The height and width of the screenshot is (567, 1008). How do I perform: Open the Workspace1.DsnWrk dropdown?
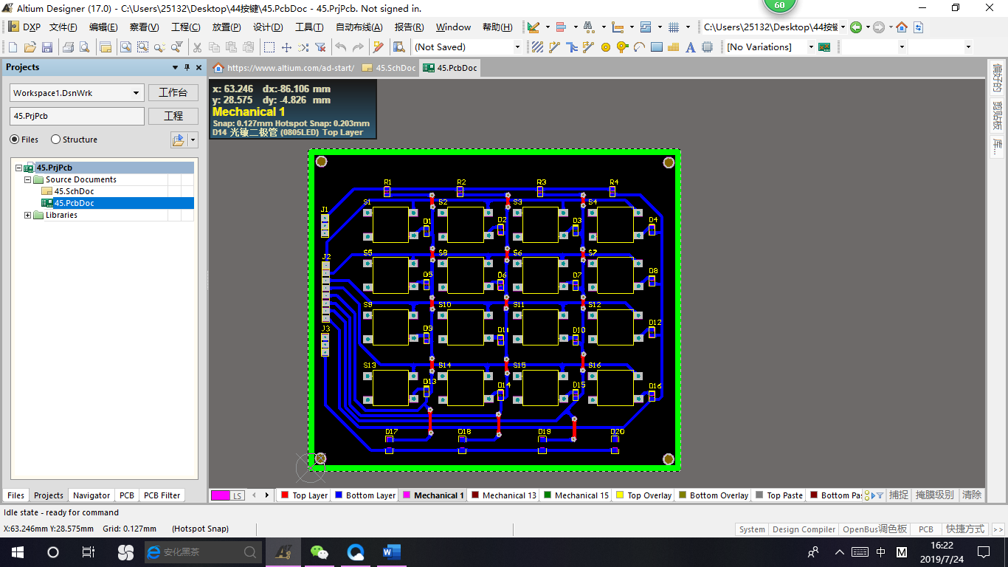pos(137,93)
